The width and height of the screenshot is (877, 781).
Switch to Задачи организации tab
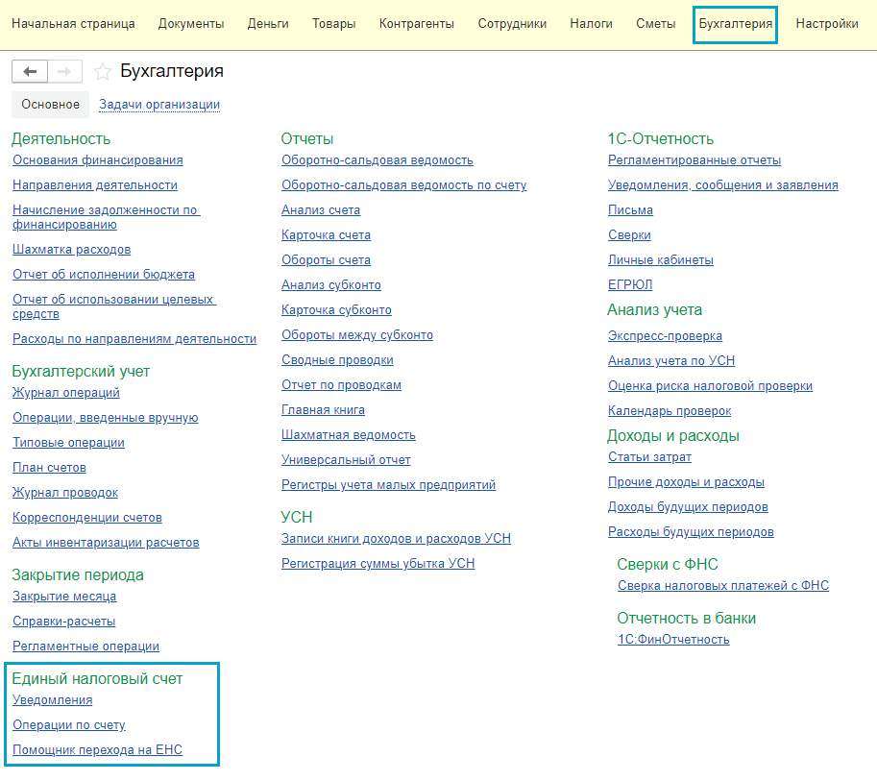click(159, 105)
